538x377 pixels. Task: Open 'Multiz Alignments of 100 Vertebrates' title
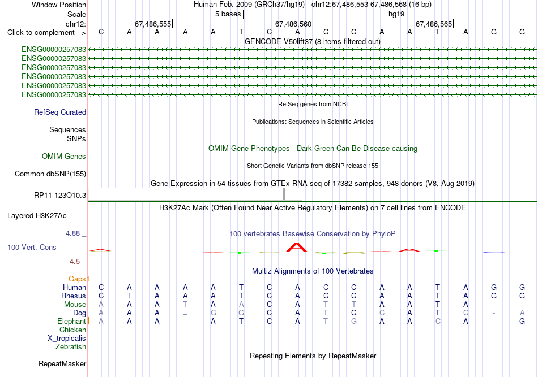[x=313, y=271]
